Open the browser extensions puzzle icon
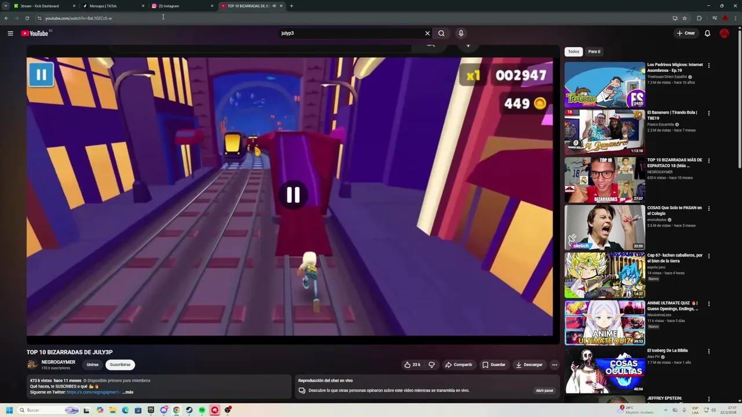 tap(699, 18)
